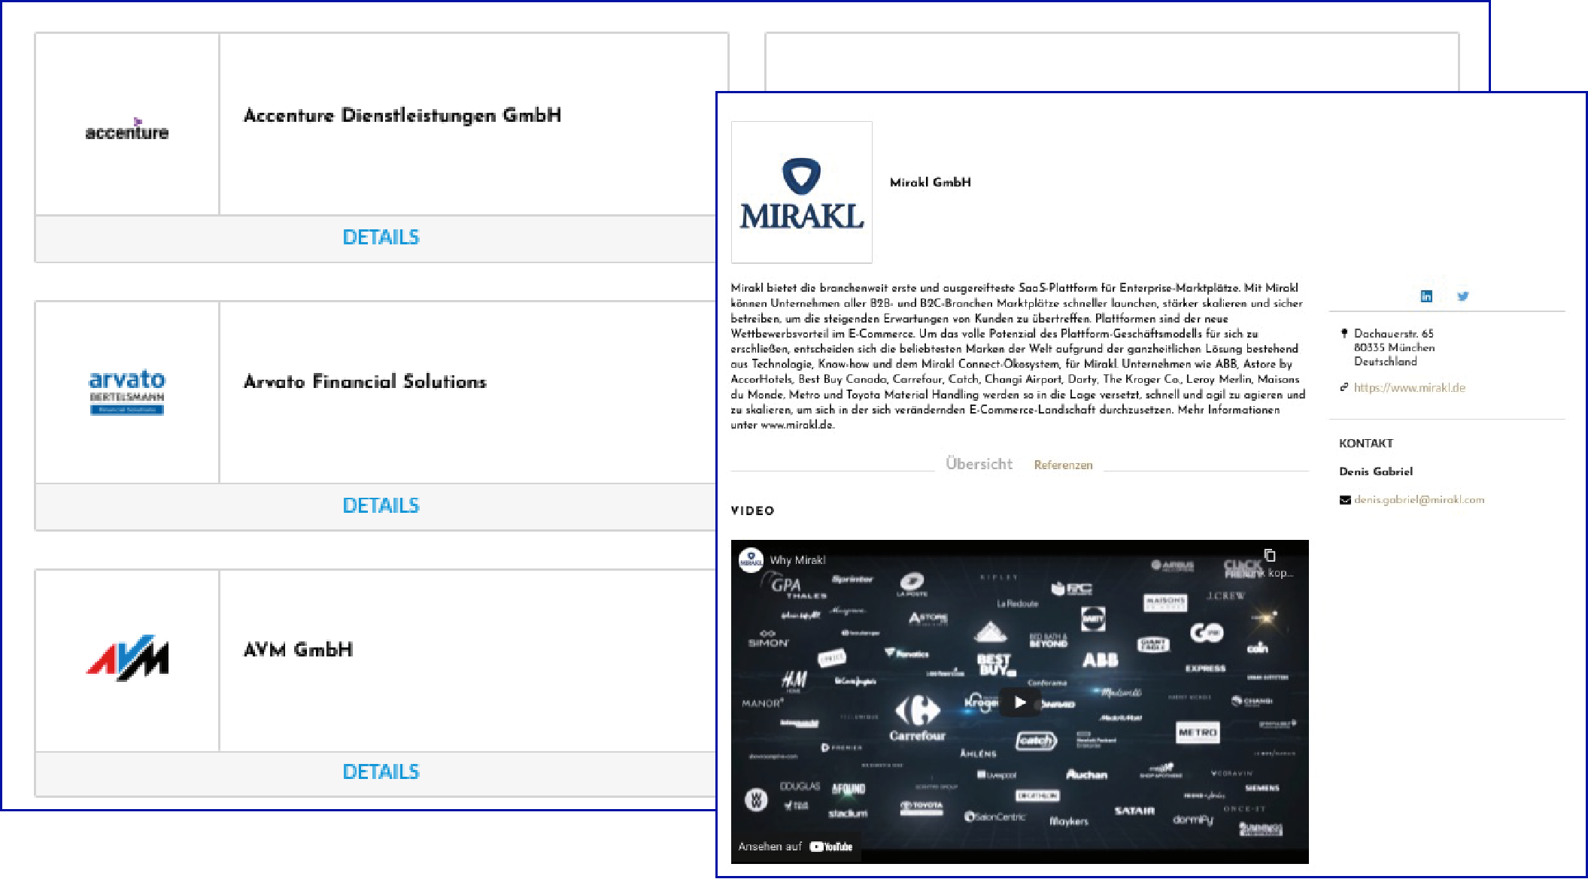Viewport: 1588px width, 879px height.
Task: Open the Mirakl Twitter icon
Action: [x=1462, y=296]
